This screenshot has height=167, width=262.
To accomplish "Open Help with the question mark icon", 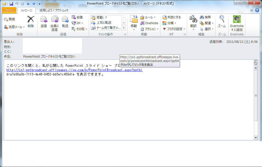I will click(257, 10).
